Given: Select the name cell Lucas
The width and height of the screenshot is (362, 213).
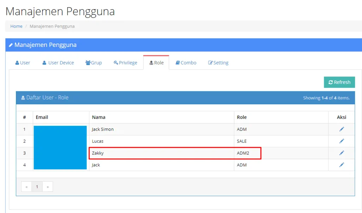Looking at the screenshot, I should (162, 141).
